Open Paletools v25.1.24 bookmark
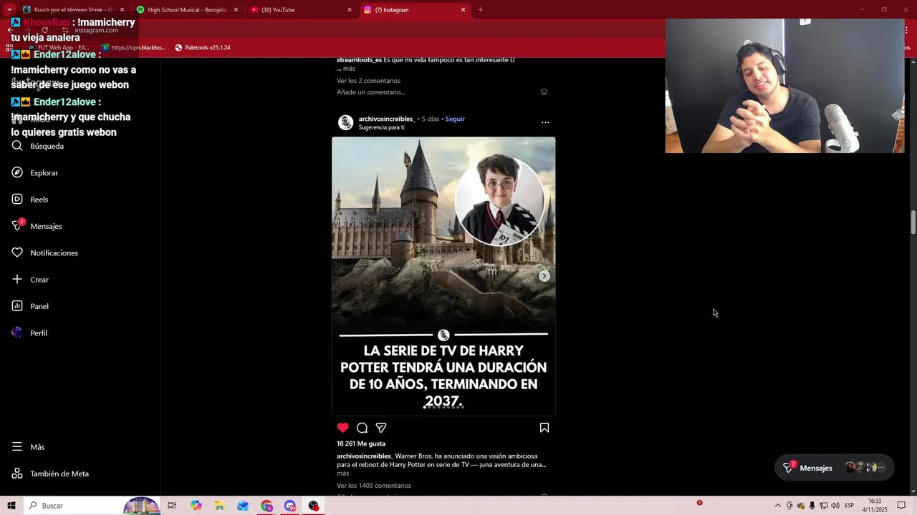This screenshot has width=917, height=515. pyautogui.click(x=203, y=47)
